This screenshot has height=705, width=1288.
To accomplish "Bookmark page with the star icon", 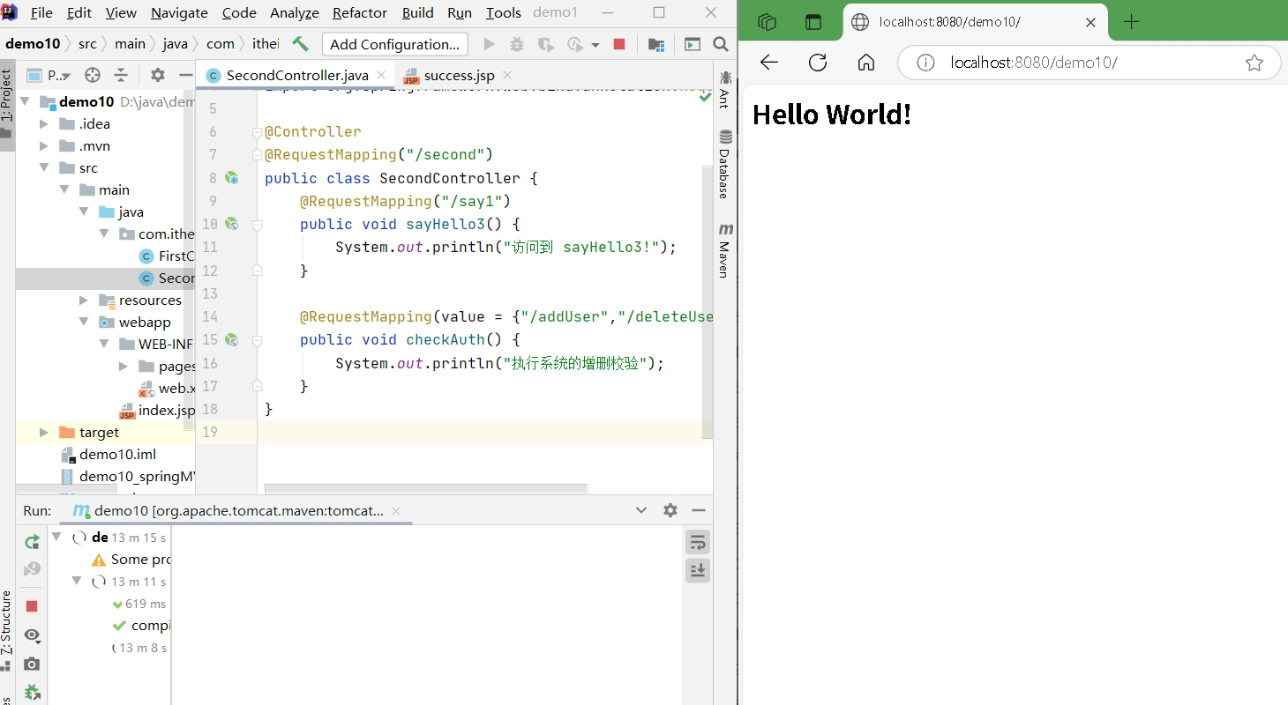I will [x=1254, y=63].
